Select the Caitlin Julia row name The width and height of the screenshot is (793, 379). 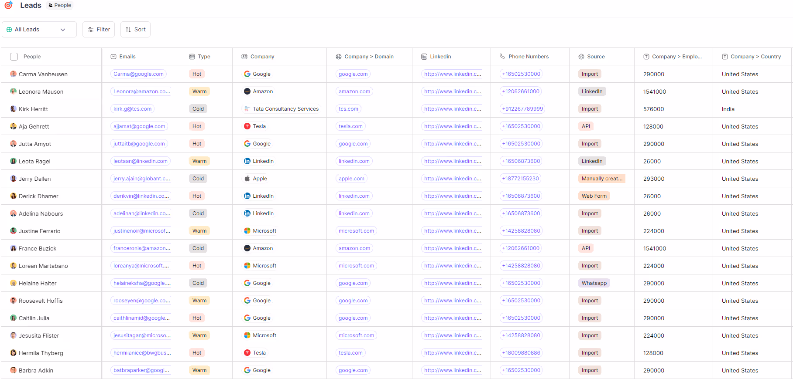click(x=34, y=318)
